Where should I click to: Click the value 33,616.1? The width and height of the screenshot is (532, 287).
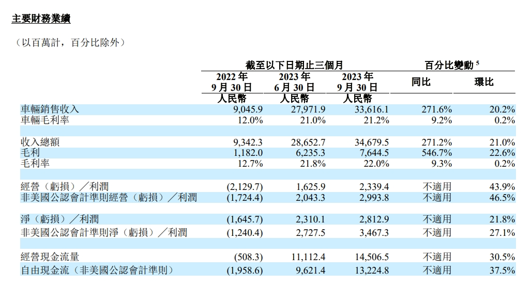pos(372,109)
